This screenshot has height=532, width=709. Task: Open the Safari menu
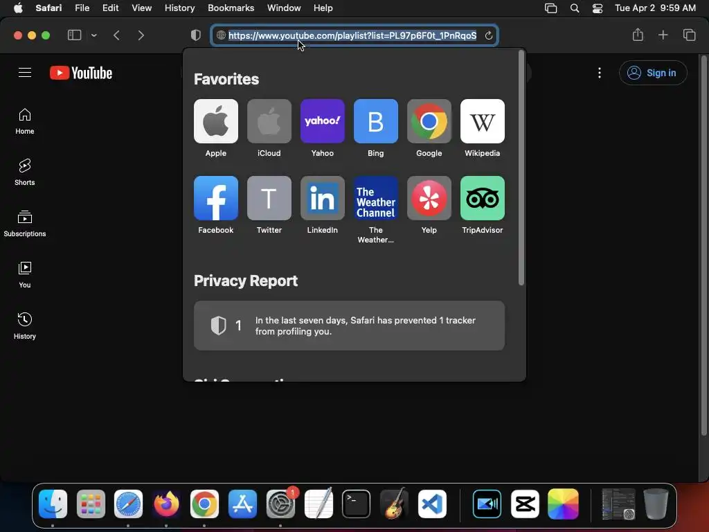[48, 8]
